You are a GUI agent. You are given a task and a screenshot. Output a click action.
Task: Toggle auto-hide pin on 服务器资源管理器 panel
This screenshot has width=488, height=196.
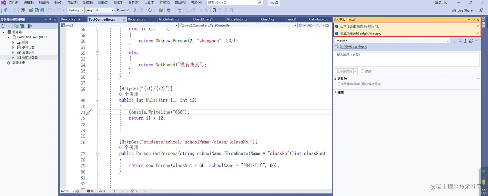[x=50, y=20]
